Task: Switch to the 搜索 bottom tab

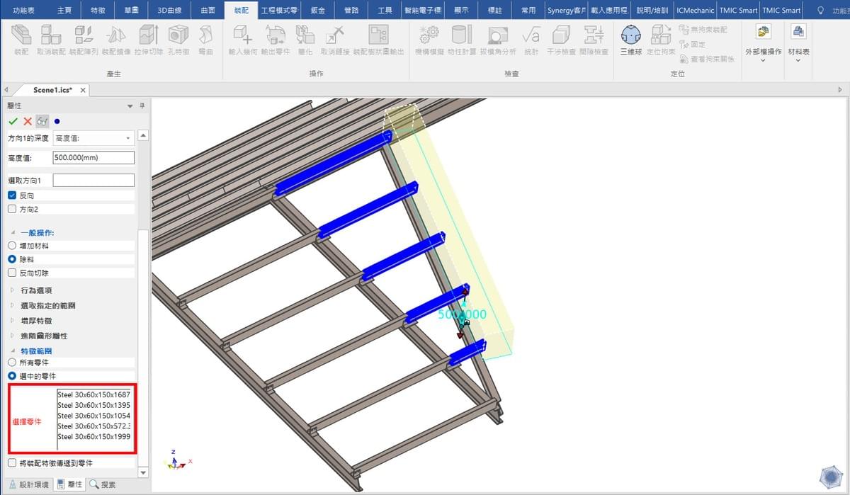Action: click(x=103, y=484)
